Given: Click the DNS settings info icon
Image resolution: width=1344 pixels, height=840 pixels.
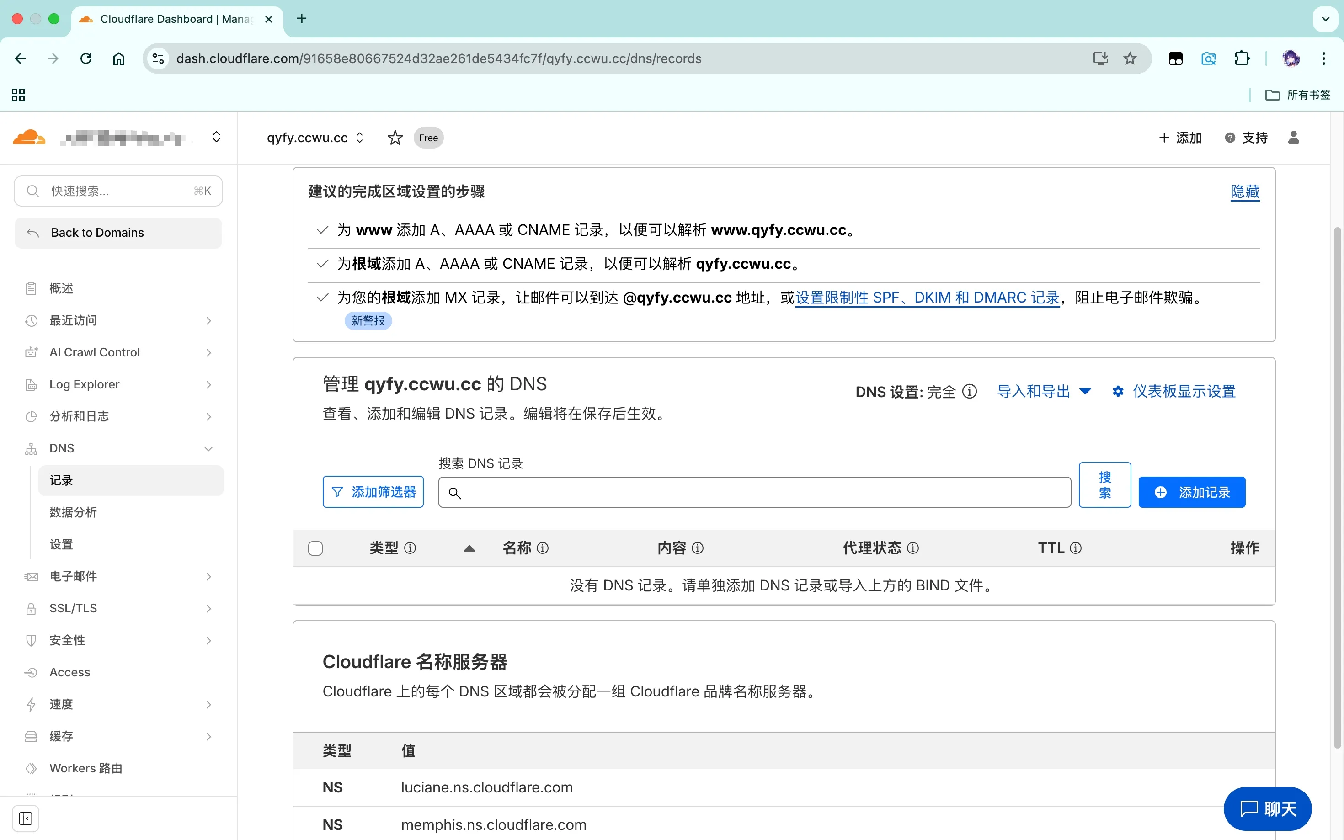Looking at the screenshot, I should [970, 391].
